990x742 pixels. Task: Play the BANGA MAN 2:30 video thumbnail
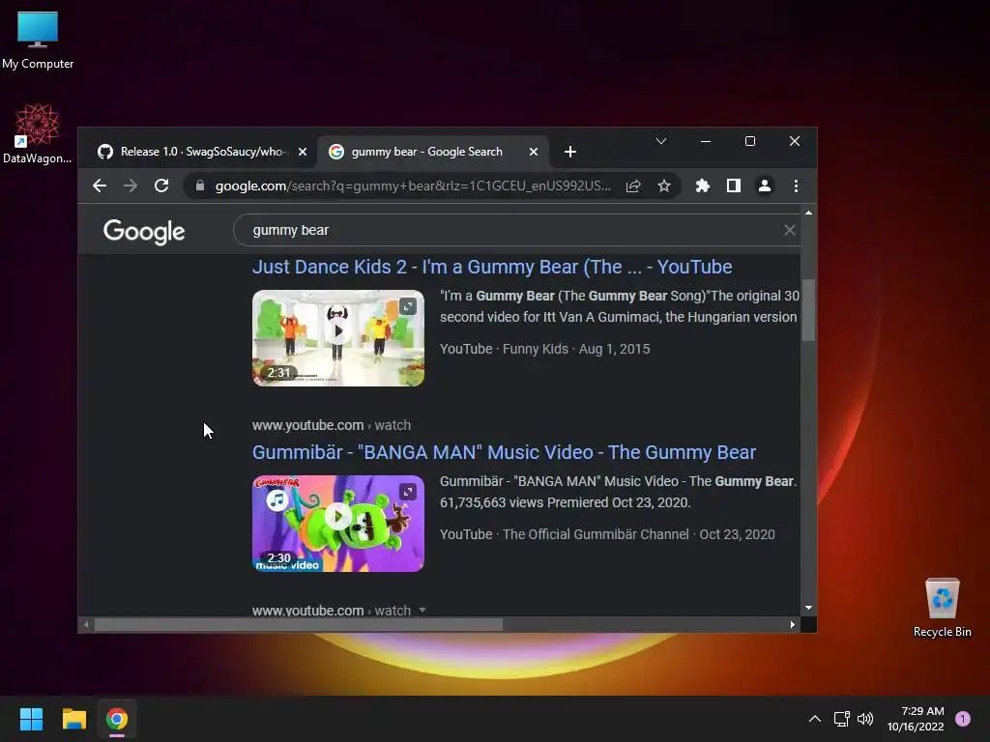pos(338,523)
